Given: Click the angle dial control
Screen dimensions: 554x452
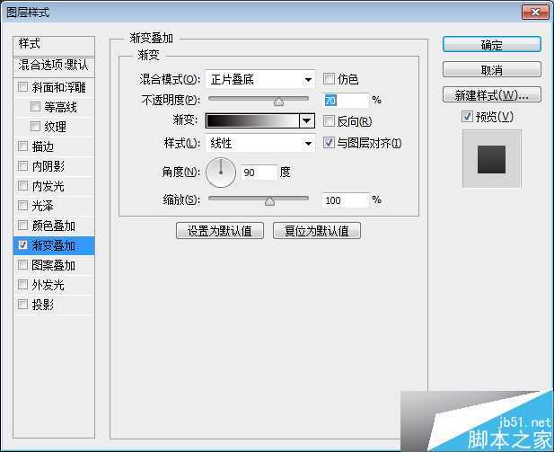Looking at the screenshot, I should (x=221, y=172).
